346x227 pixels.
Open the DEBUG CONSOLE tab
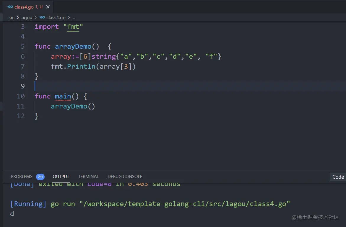(125, 177)
